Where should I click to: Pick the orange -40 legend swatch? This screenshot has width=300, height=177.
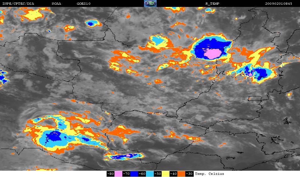tap(181, 174)
